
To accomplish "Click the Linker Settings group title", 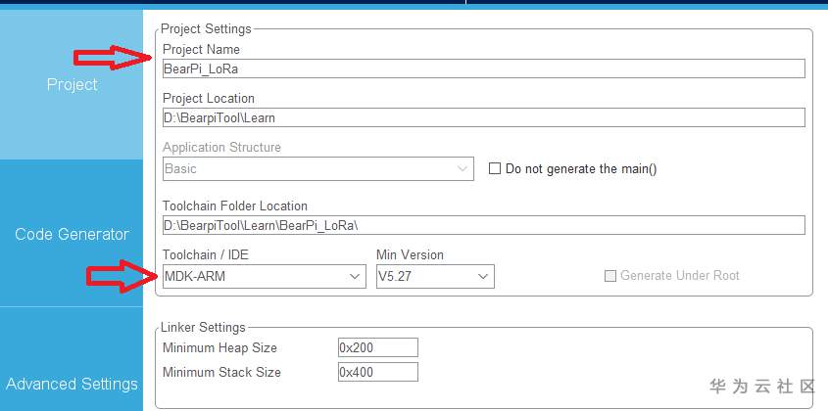I will (204, 327).
